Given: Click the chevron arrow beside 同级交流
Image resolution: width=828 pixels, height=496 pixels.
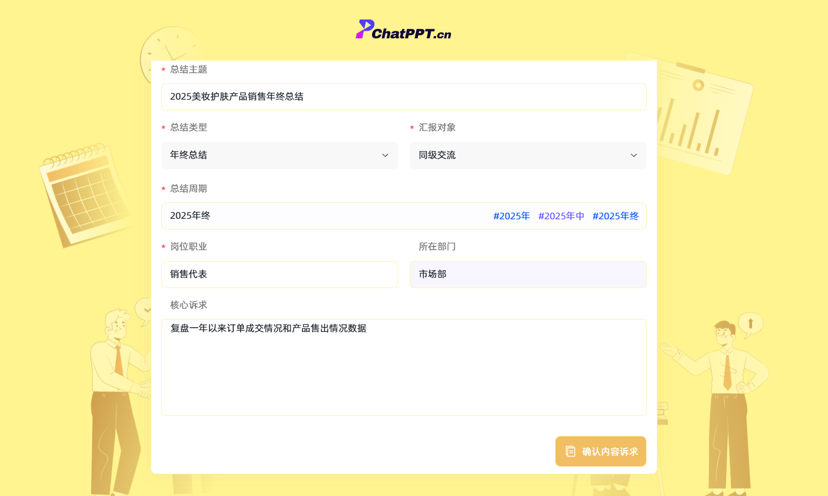Looking at the screenshot, I should tap(634, 155).
